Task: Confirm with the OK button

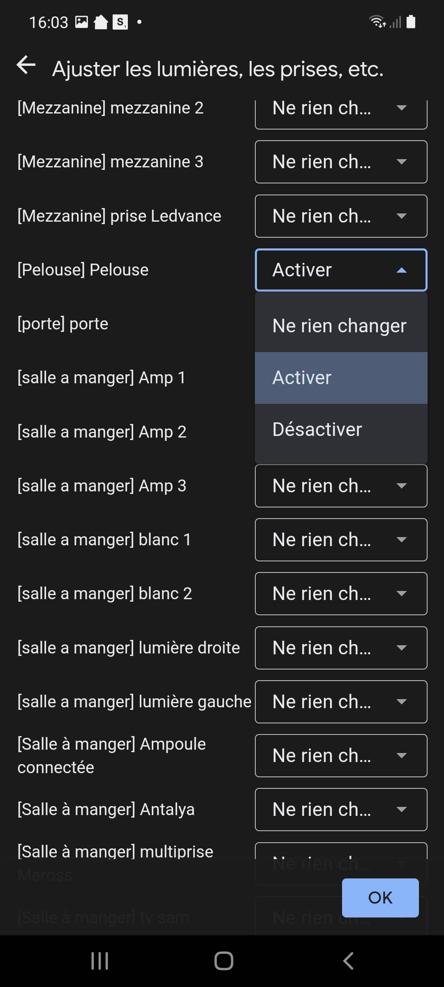Action: [380, 898]
